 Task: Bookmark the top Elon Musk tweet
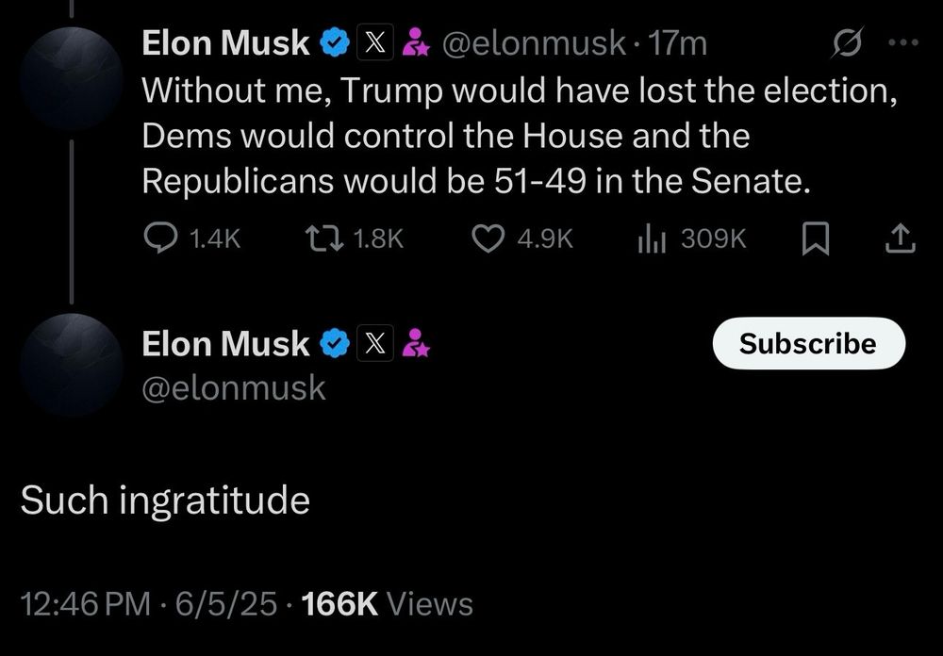click(x=815, y=240)
